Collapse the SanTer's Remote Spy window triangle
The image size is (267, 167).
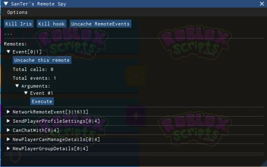point(6,4)
